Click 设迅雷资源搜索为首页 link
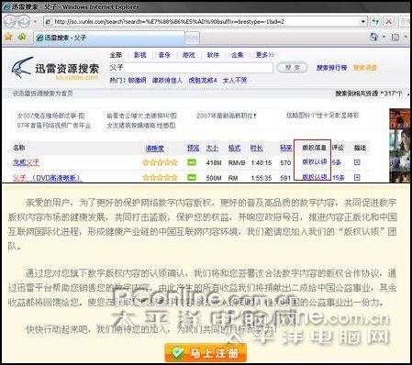The width and height of the screenshot is (412, 365). click(x=42, y=94)
